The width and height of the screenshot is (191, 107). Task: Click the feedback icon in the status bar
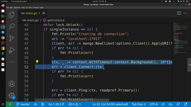coord(178,104)
